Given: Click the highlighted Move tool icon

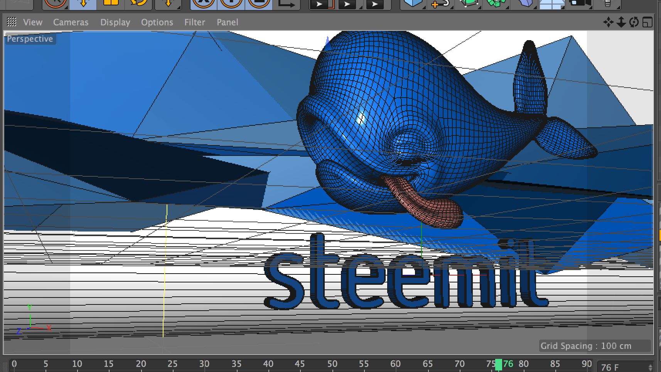Looking at the screenshot, I should tap(83, 4).
